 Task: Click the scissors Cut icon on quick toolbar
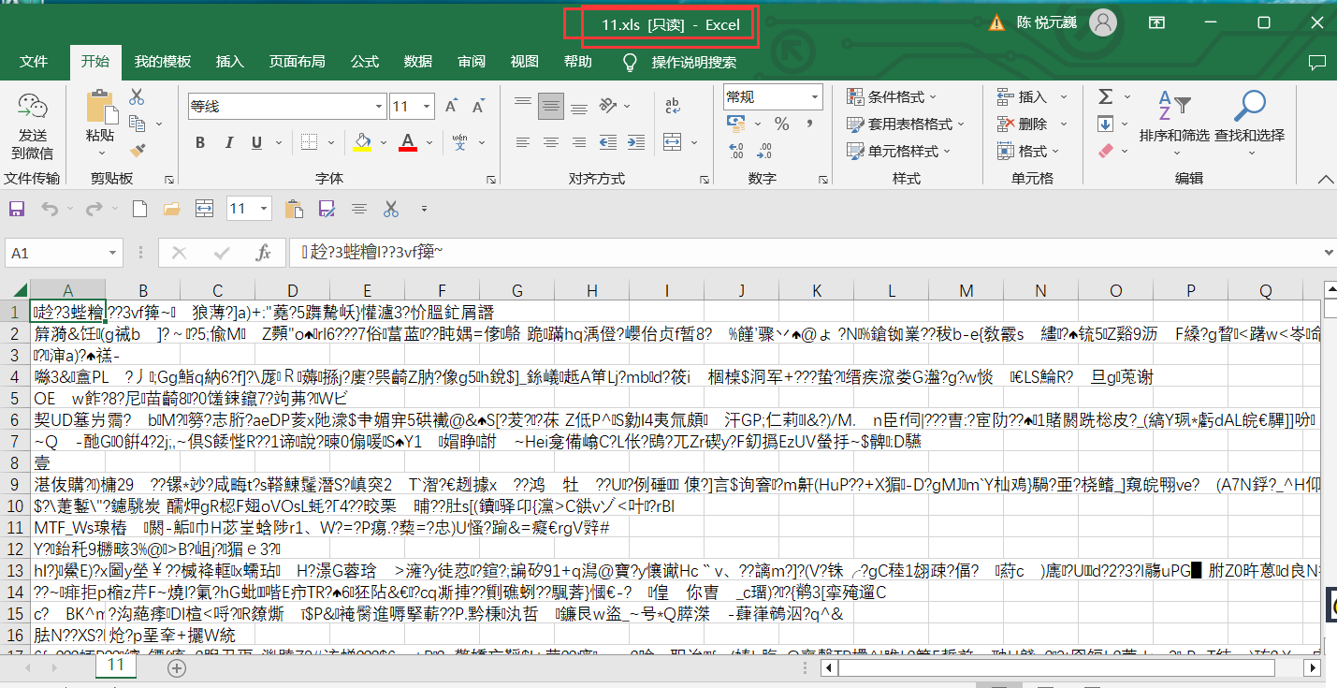point(390,208)
